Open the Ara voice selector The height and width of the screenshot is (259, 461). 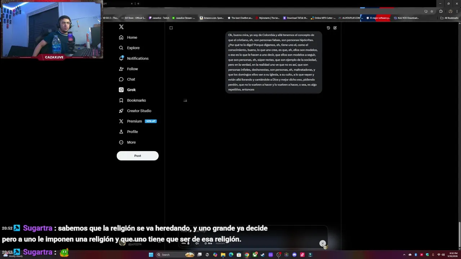coord(209,244)
